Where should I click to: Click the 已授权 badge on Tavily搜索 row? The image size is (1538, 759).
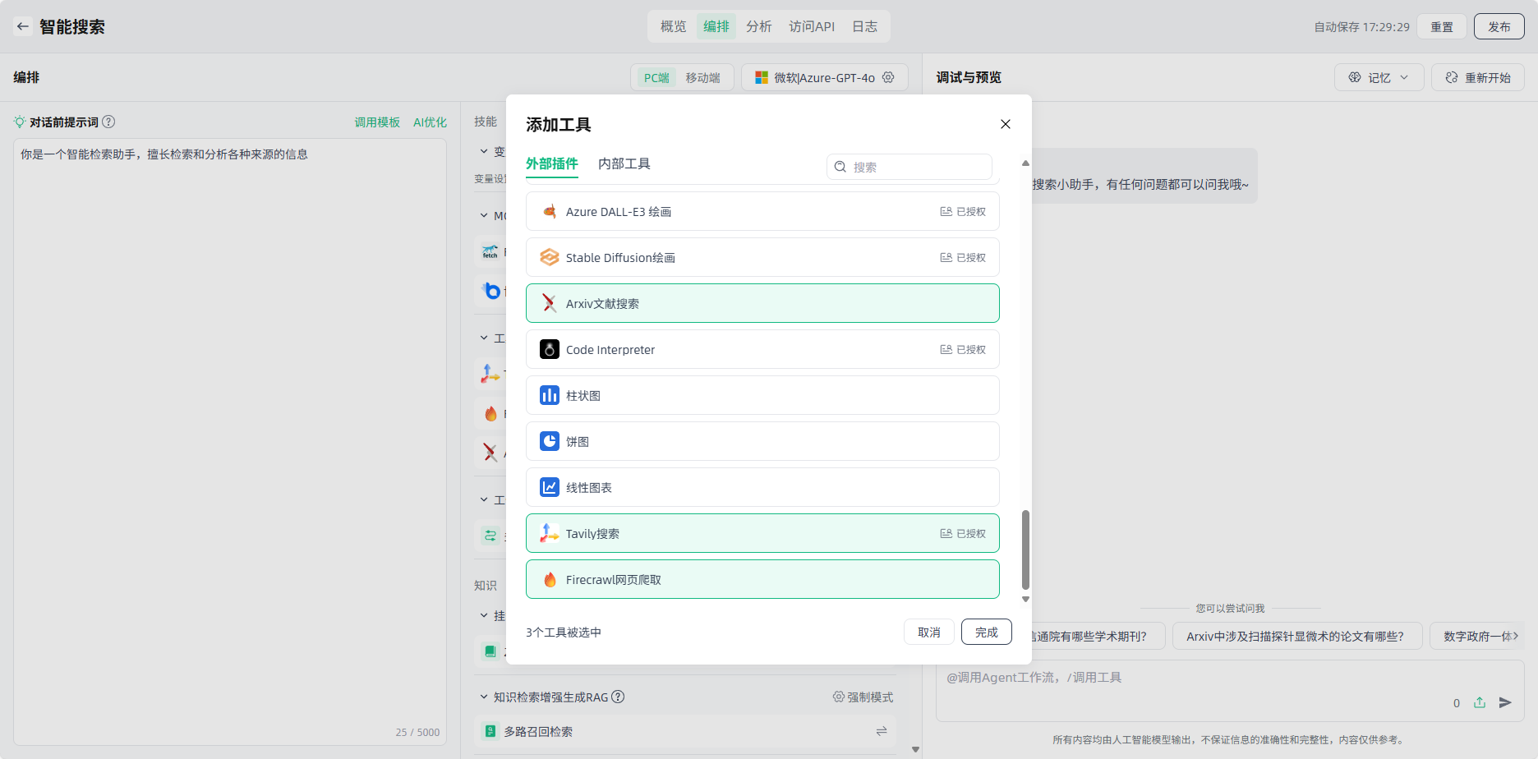click(x=963, y=533)
